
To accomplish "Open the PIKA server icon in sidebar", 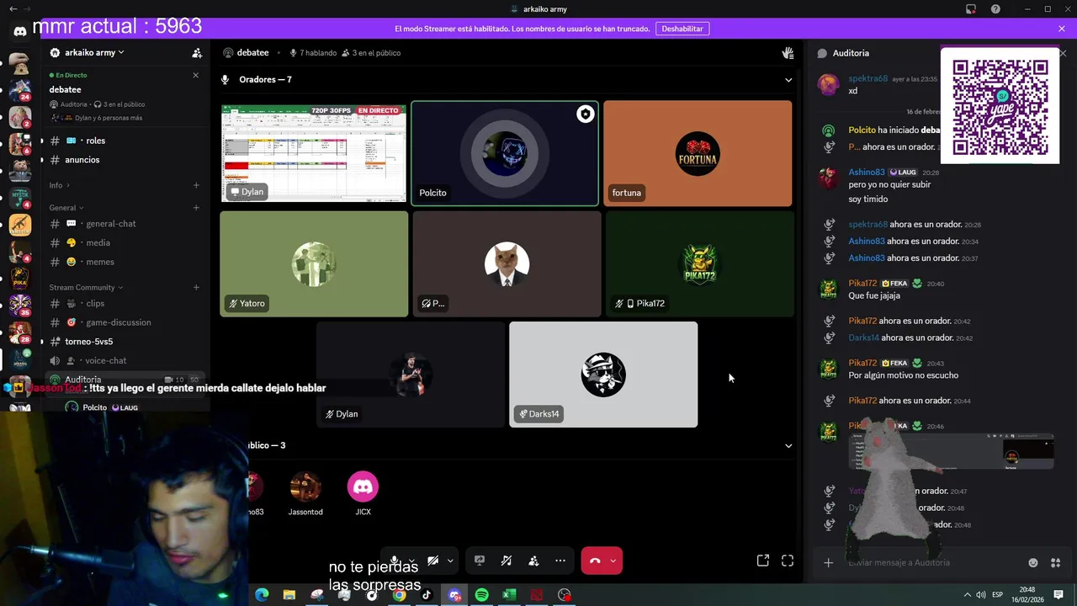I will pyautogui.click(x=19, y=278).
